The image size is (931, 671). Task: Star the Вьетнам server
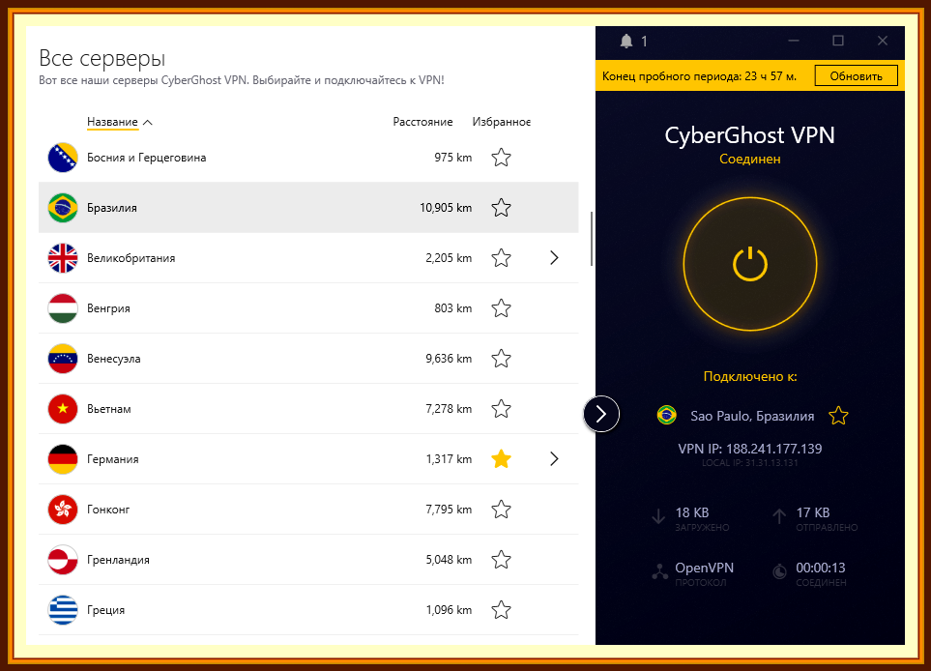(501, 409)
